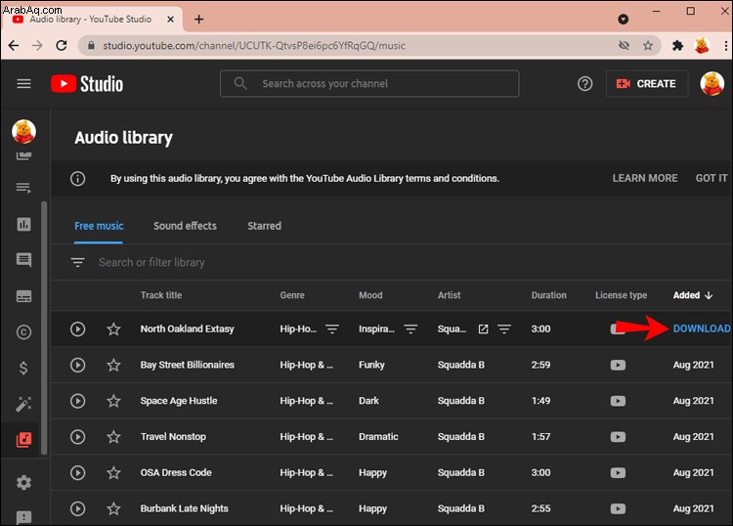Open Playlists in the sidebar
Image resolution: width=733 pixels, height=526 pixels.
[x=23, y=188]
